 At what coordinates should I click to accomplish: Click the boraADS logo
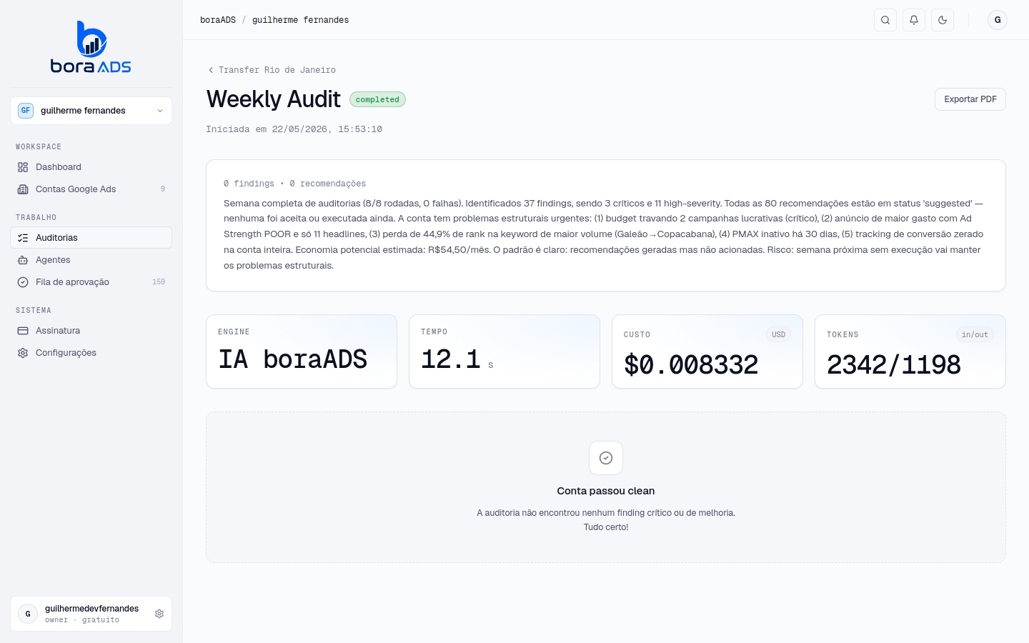[91, 47]
